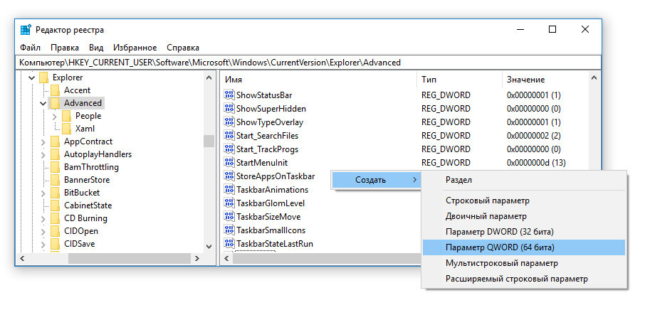
Task: Select the TaskbarAnimations value icon
Action: point(229,190)
